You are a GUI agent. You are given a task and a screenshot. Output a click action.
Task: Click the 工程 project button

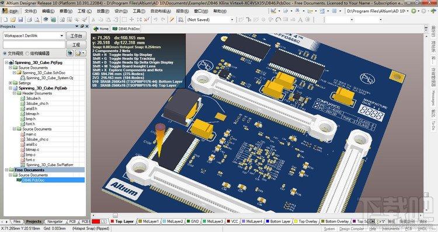(x=76, y=45)
